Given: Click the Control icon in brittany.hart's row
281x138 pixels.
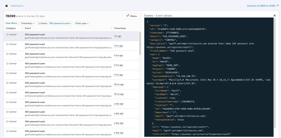Looking at the screenshot, I should click(7, 93).
